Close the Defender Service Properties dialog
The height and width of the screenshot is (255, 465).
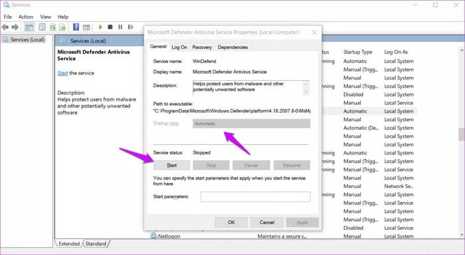coord(314,32)
